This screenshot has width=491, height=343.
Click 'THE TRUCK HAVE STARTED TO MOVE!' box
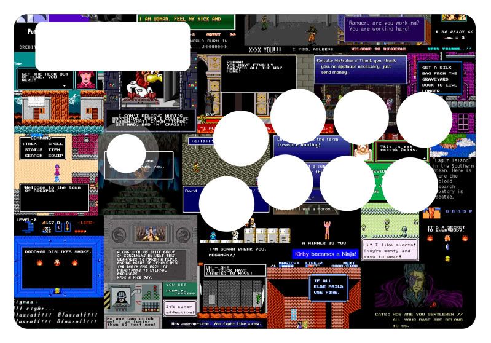[235, 270]
